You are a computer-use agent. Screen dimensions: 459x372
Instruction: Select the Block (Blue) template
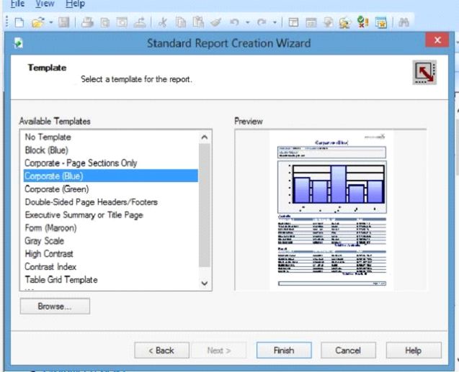[111, 150]
